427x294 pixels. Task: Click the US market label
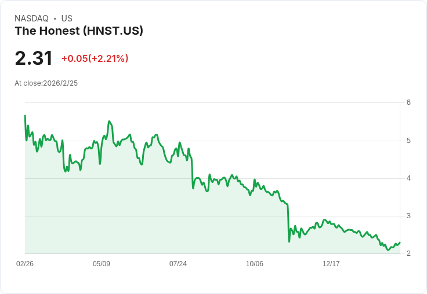[67, 19]
